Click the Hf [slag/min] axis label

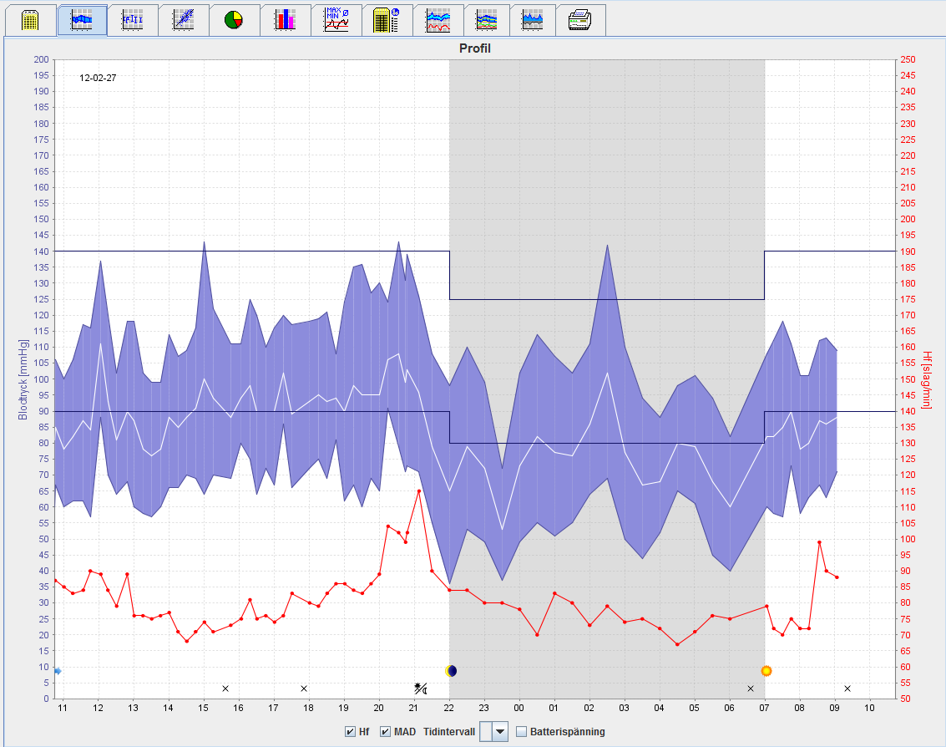pyautogui.click(x=928, y=380)
